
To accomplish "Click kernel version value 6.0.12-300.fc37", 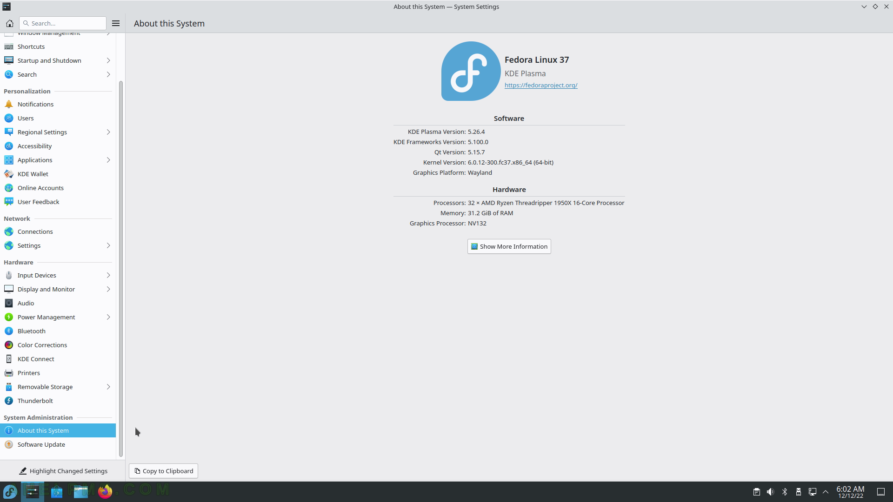I will (x=511, y=162).
